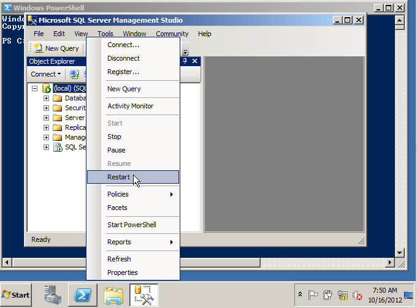Click the PowerShell vertical scrollbar up arrow

point(400,20)
